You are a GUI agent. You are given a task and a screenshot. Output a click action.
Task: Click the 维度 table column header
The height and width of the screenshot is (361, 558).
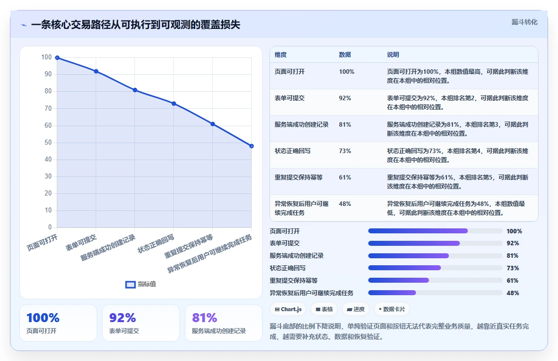coord(280,55)
